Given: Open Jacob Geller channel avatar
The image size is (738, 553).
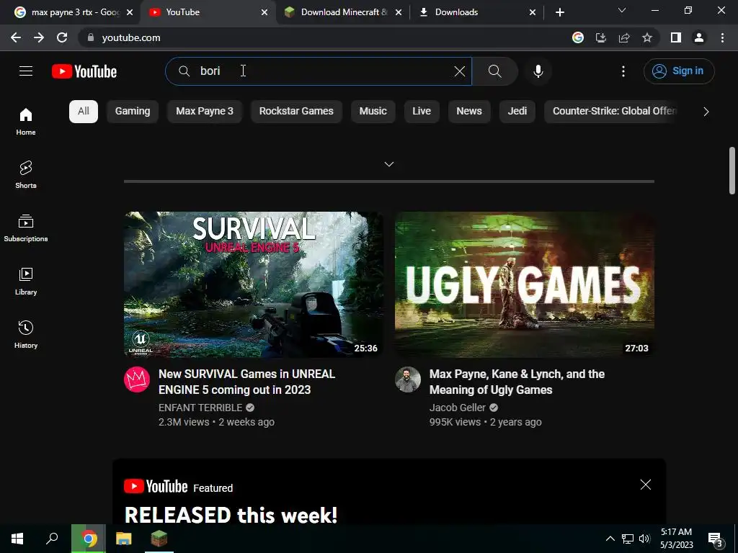Looking at the screenshot, I should (x=408, y=379).
